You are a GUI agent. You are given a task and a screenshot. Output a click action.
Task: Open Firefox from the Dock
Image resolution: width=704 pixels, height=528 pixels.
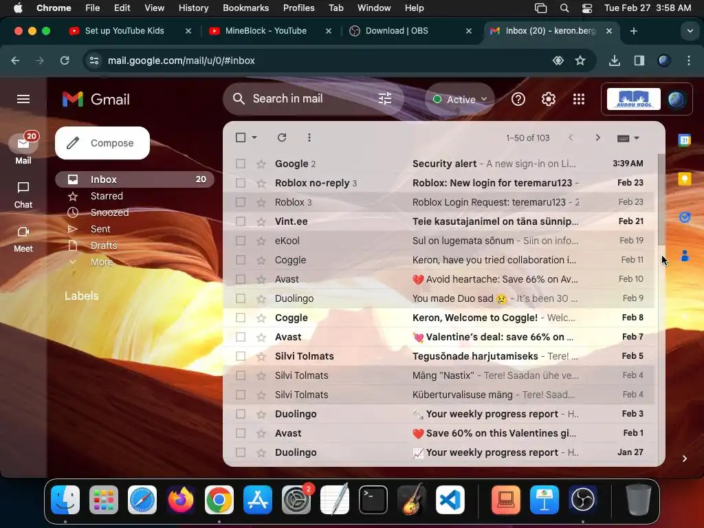pyautogui.click(x=181, y=500)
